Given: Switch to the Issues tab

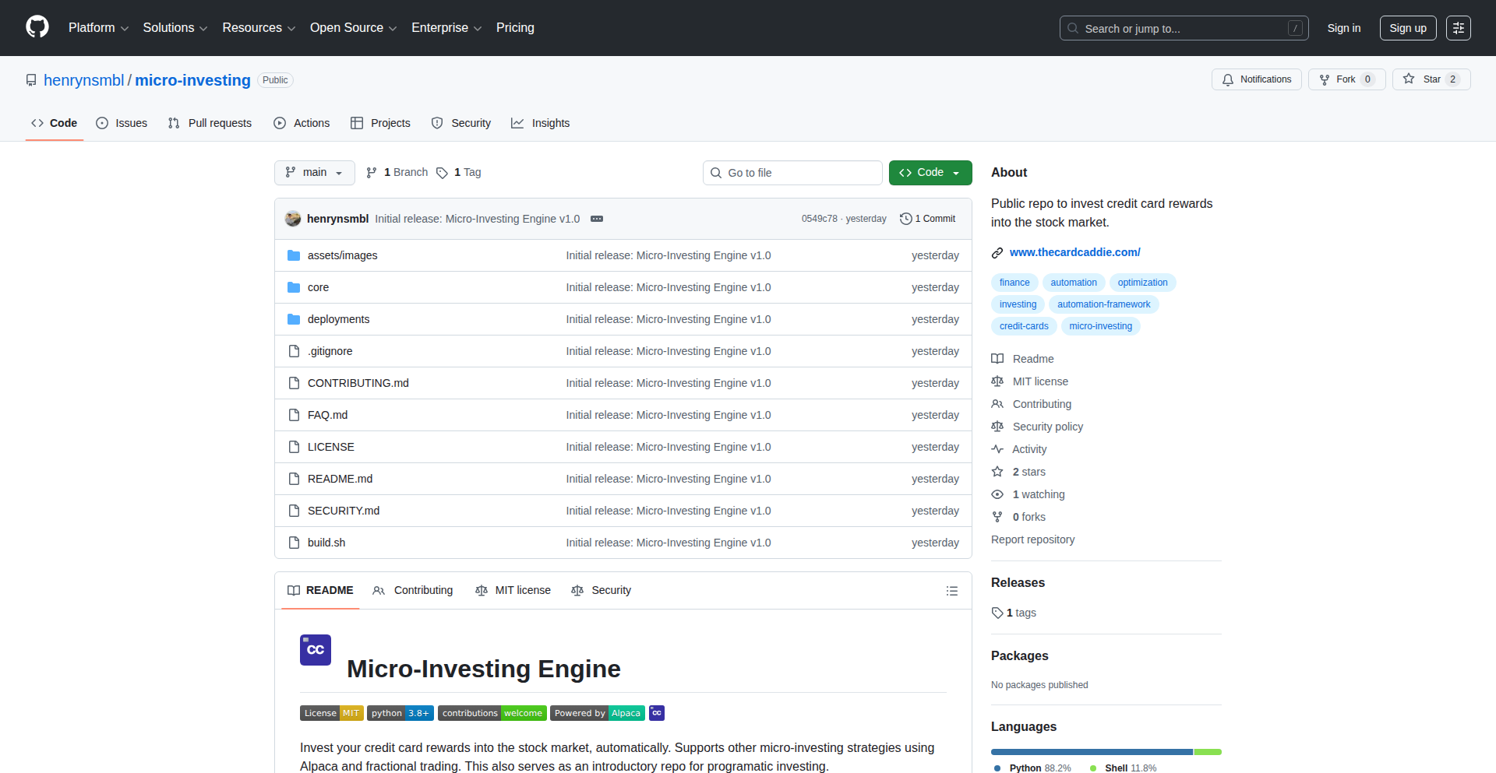Looking at the screenshot, I should (x=122, y=123).
